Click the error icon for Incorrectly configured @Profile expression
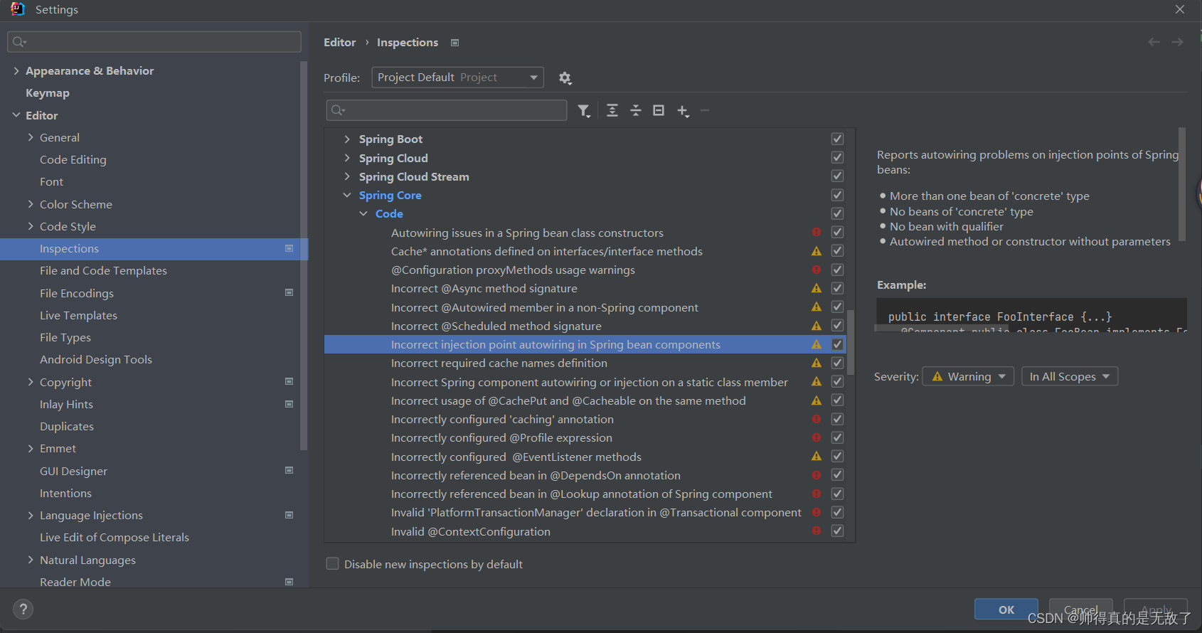 817,437
